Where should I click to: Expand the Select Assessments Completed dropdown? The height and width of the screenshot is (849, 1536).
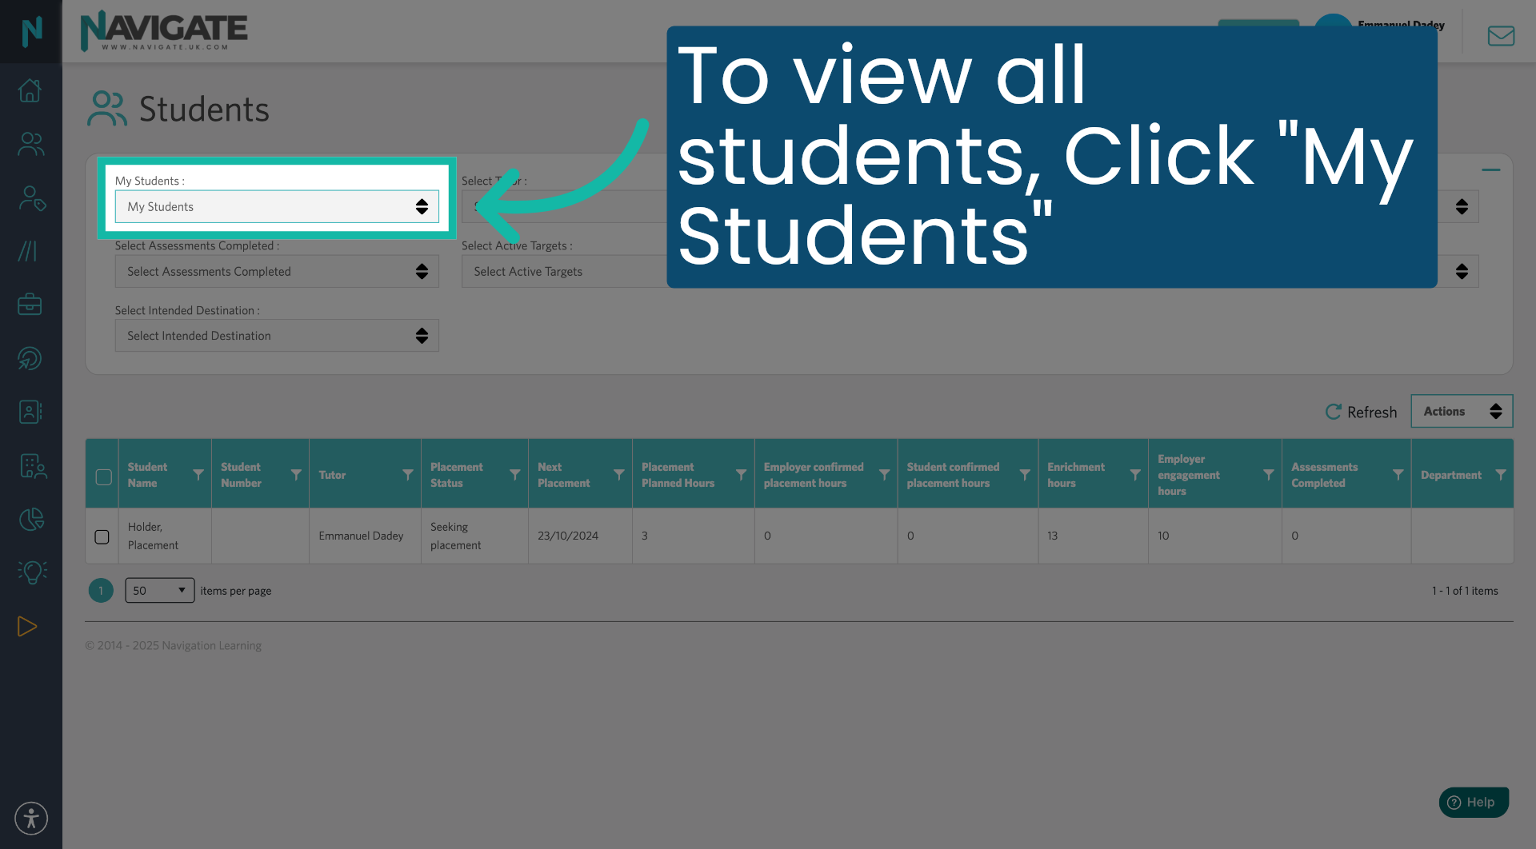(x=276, y=271)
